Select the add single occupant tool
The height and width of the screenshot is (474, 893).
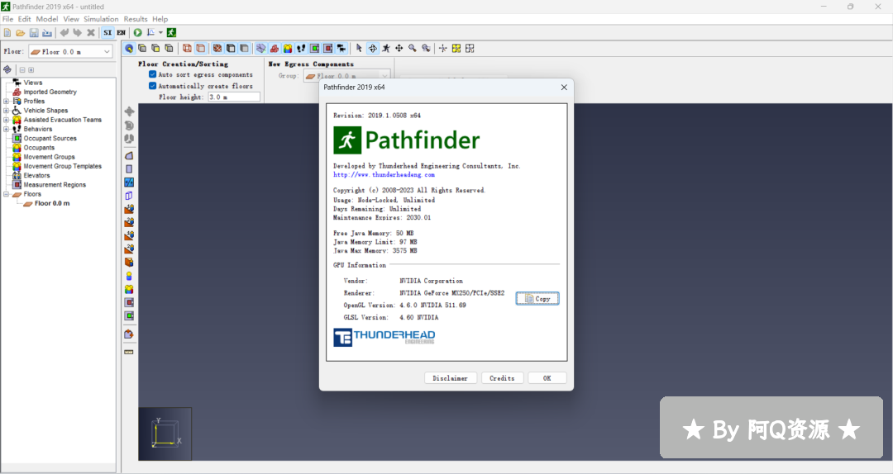click(129, 276)
